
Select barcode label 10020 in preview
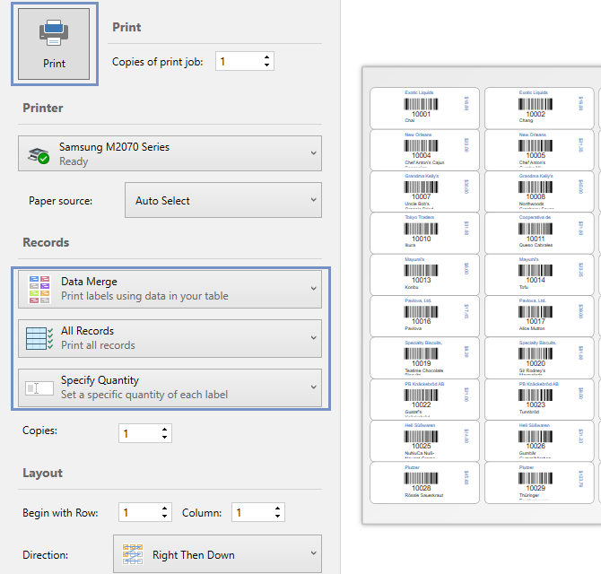click(539, 358)
